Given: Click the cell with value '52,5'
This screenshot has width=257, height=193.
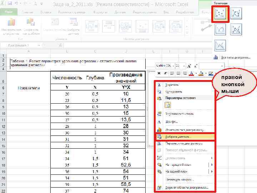Looking at the screenshot, I should (x=126, y=165).
